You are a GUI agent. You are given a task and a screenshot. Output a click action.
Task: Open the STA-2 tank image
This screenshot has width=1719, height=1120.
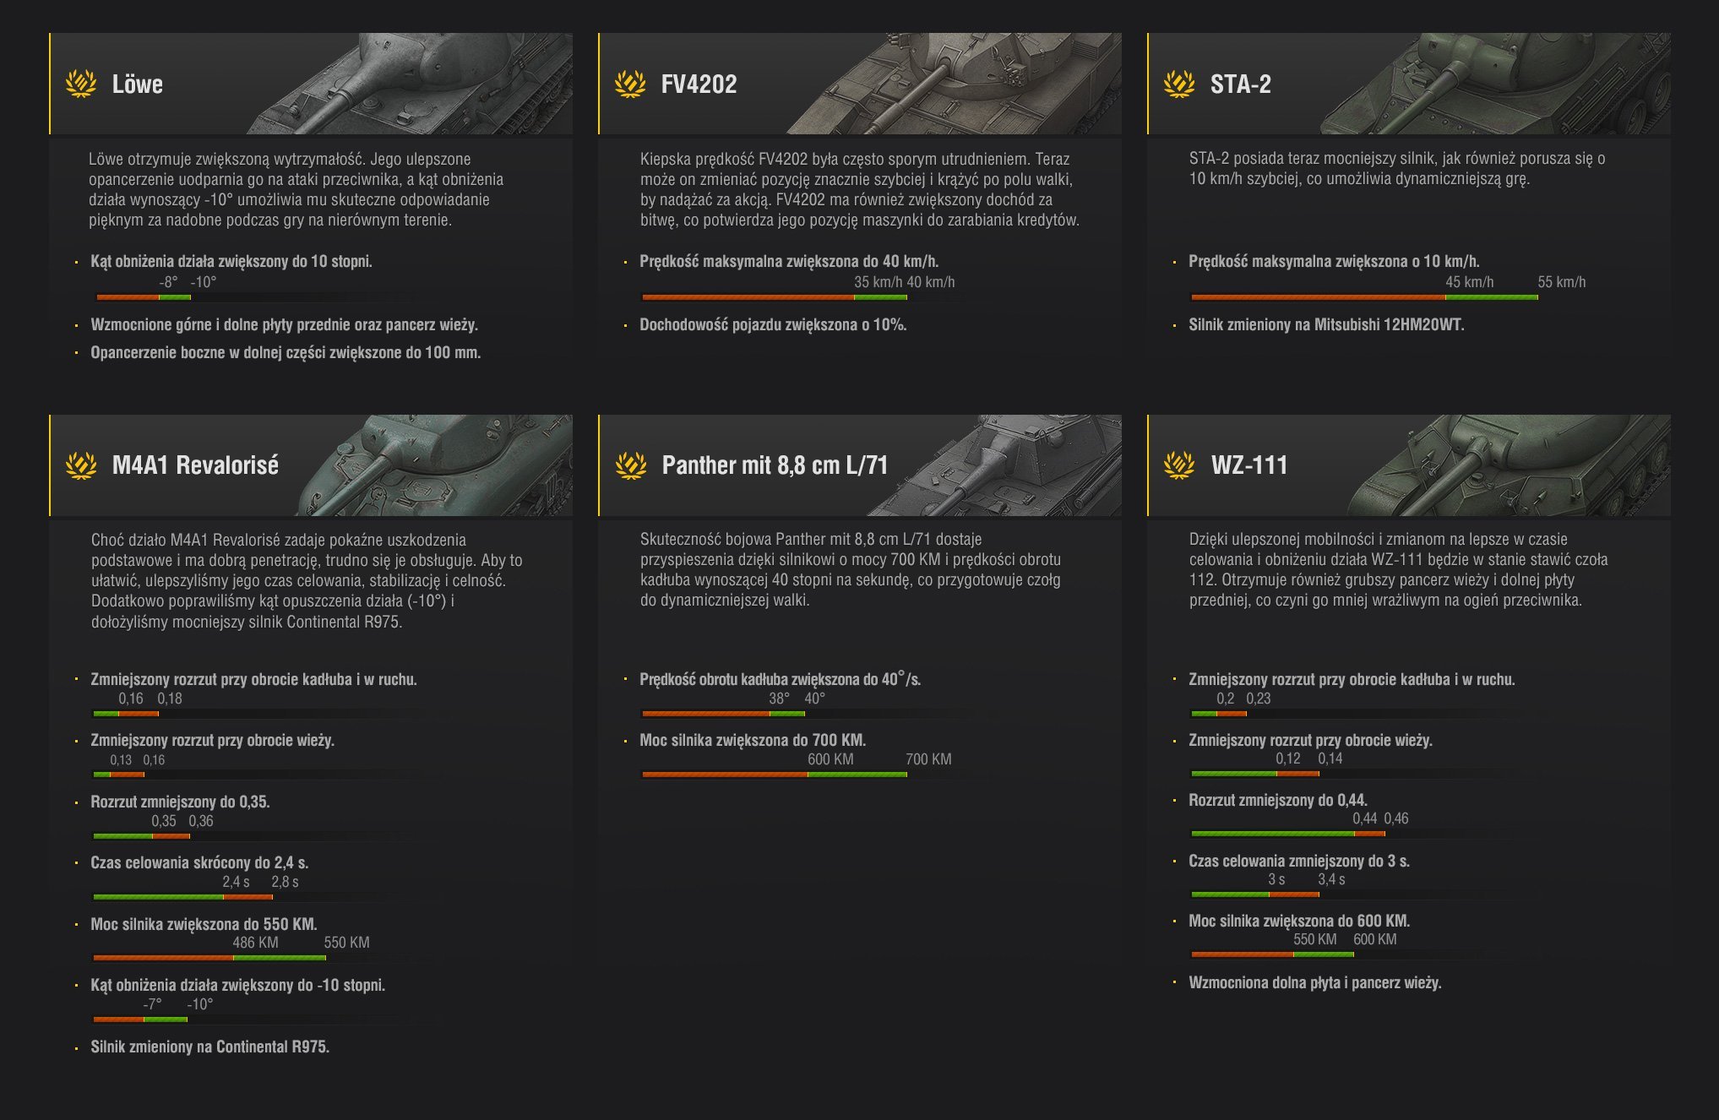pos(1495,84)
